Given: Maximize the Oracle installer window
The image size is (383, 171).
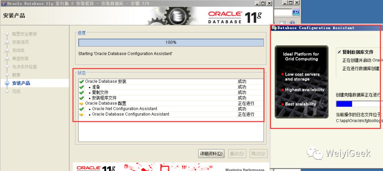Looking at the screenshot, I should [x=263, y=4].
